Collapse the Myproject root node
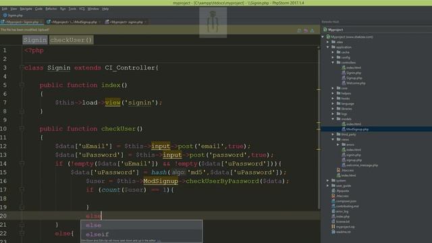Image resolution: width=432 pixels, height=243 pixels. 323,36
